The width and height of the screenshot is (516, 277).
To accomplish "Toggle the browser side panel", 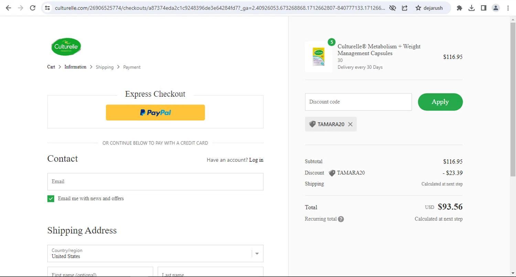I will pyautogui.click(x=483, y=8).
